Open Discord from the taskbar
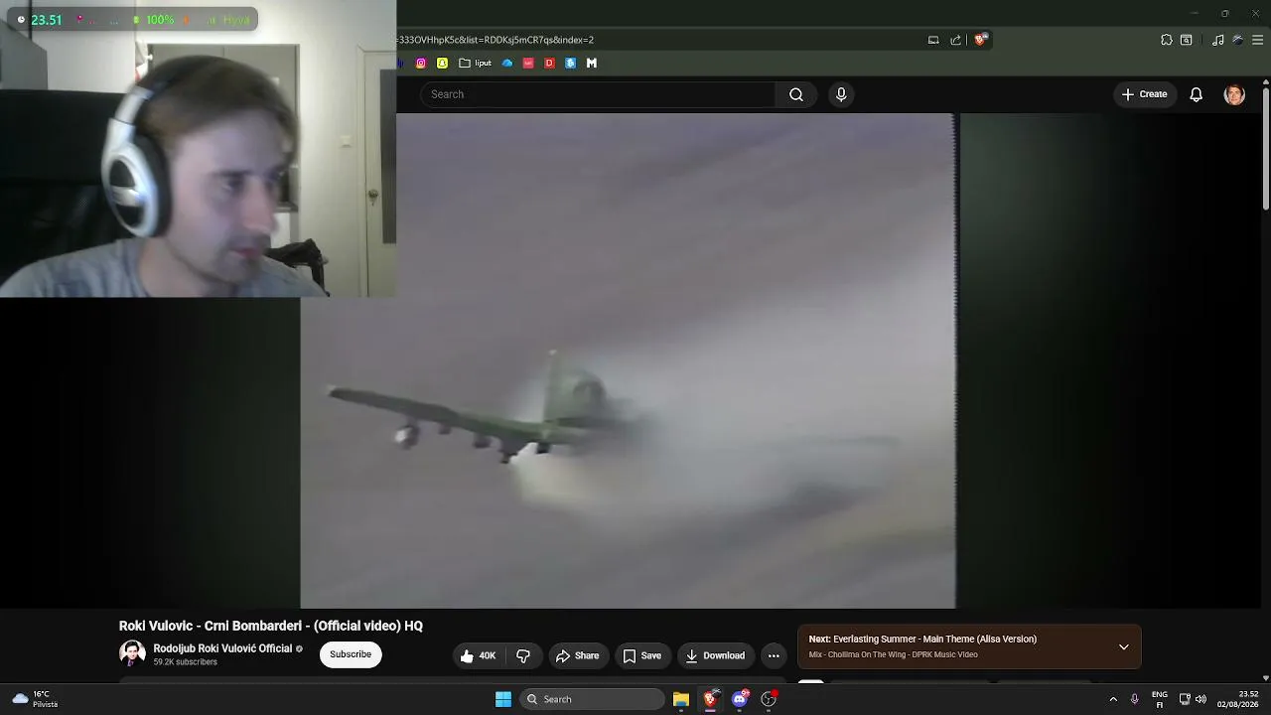The height and width of the screenshot is (715, 1271). 740,699
